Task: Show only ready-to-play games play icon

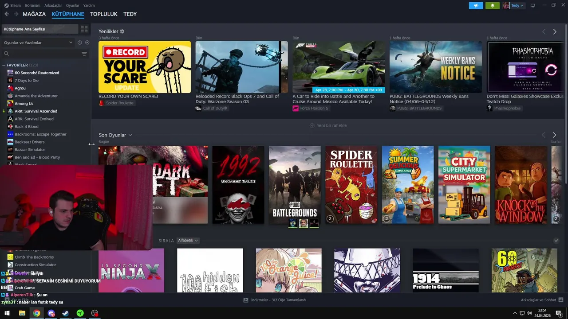Action: 87,43
